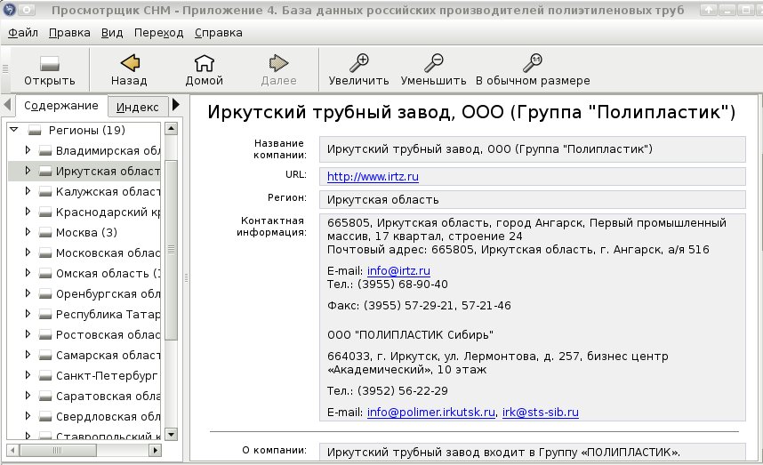Click the Омская область book icon
The height and width of the screenshot is (465, 763).
coord(45,273)
